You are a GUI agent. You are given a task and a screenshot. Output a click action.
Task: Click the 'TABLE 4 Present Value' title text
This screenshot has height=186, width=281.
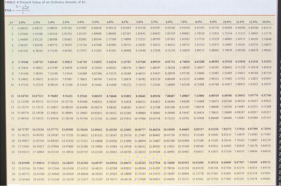point(45,2)
